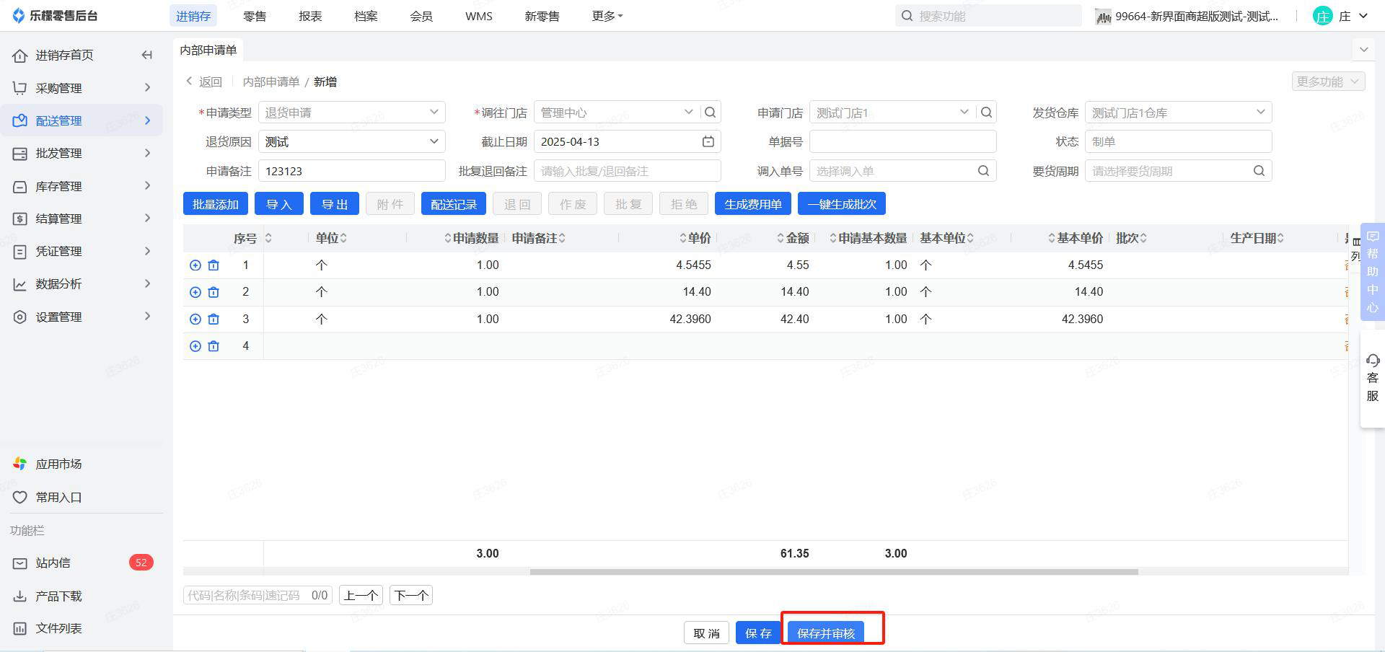Expand the 退货原因 dropdown
The image size is (1385, 652).
point(351,142)
